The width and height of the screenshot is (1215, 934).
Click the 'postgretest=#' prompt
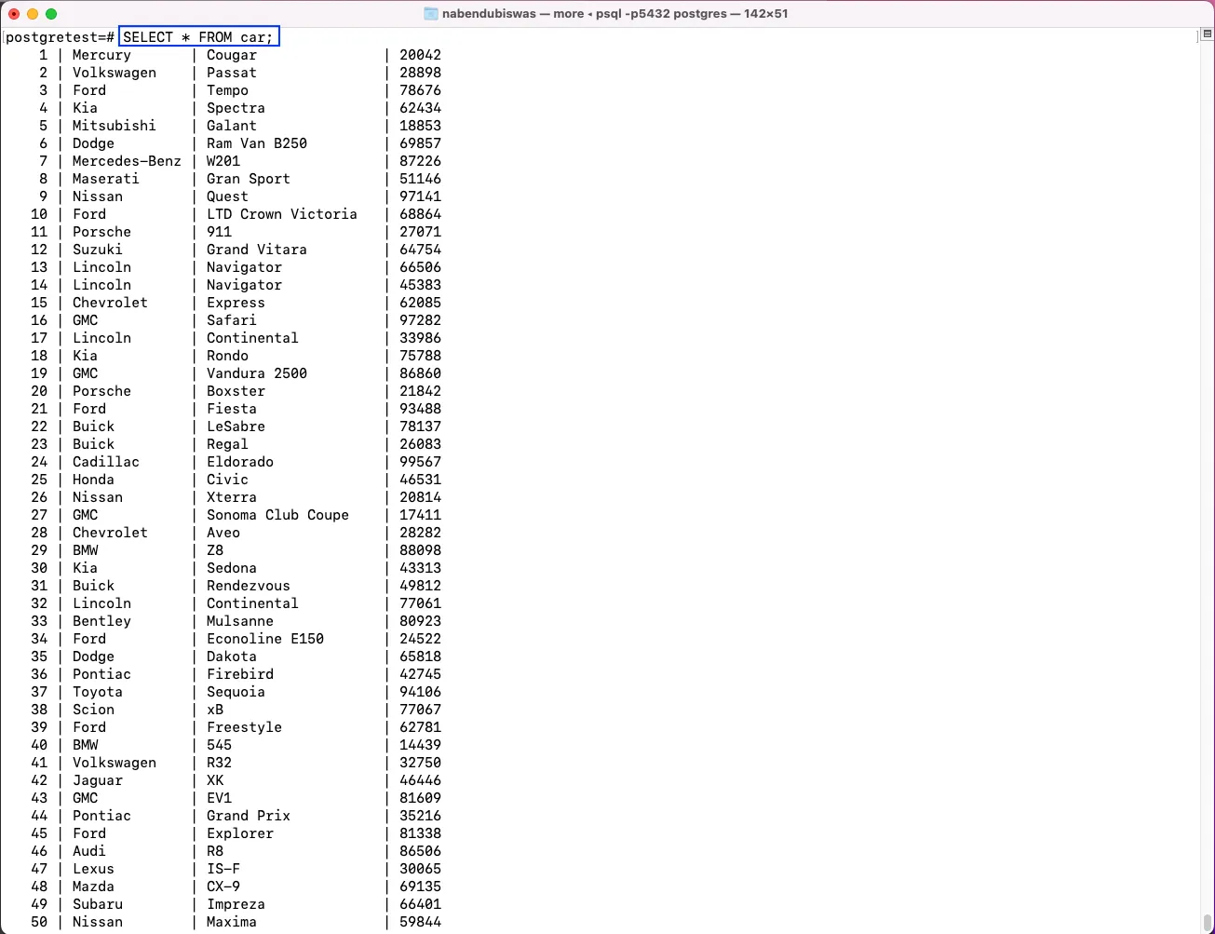[61, 37]
